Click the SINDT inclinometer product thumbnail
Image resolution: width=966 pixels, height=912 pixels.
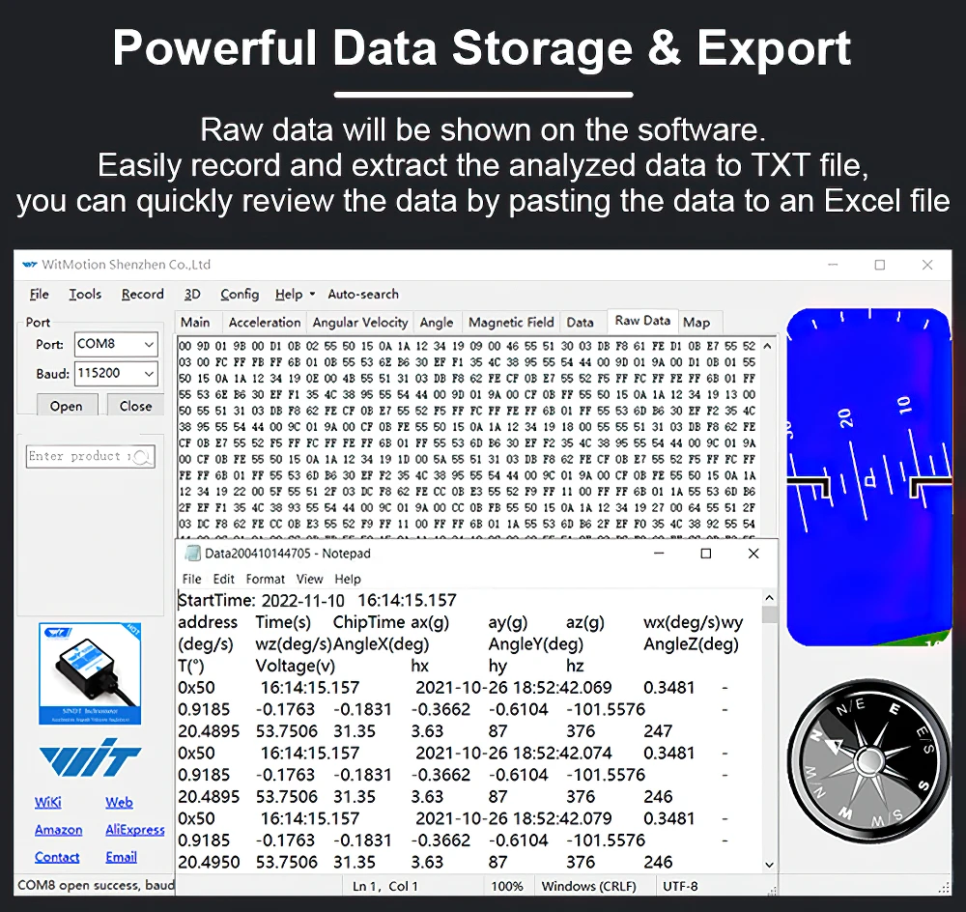[90, 673]
